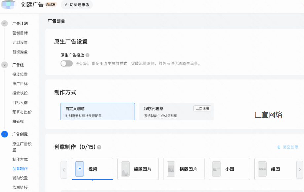Click the step 3 广告创意 circle icon

tap(4, 134)
